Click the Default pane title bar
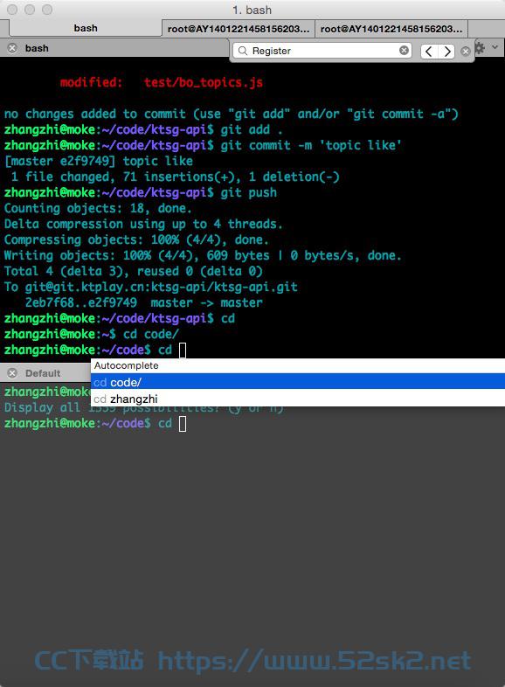505x687 pixels. click(x=45, y=373)
